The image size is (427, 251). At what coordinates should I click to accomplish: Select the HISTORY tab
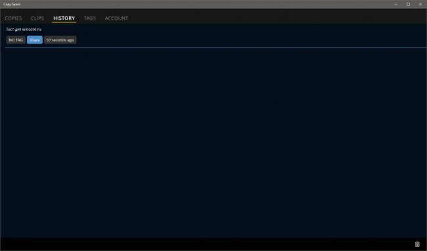64,18
